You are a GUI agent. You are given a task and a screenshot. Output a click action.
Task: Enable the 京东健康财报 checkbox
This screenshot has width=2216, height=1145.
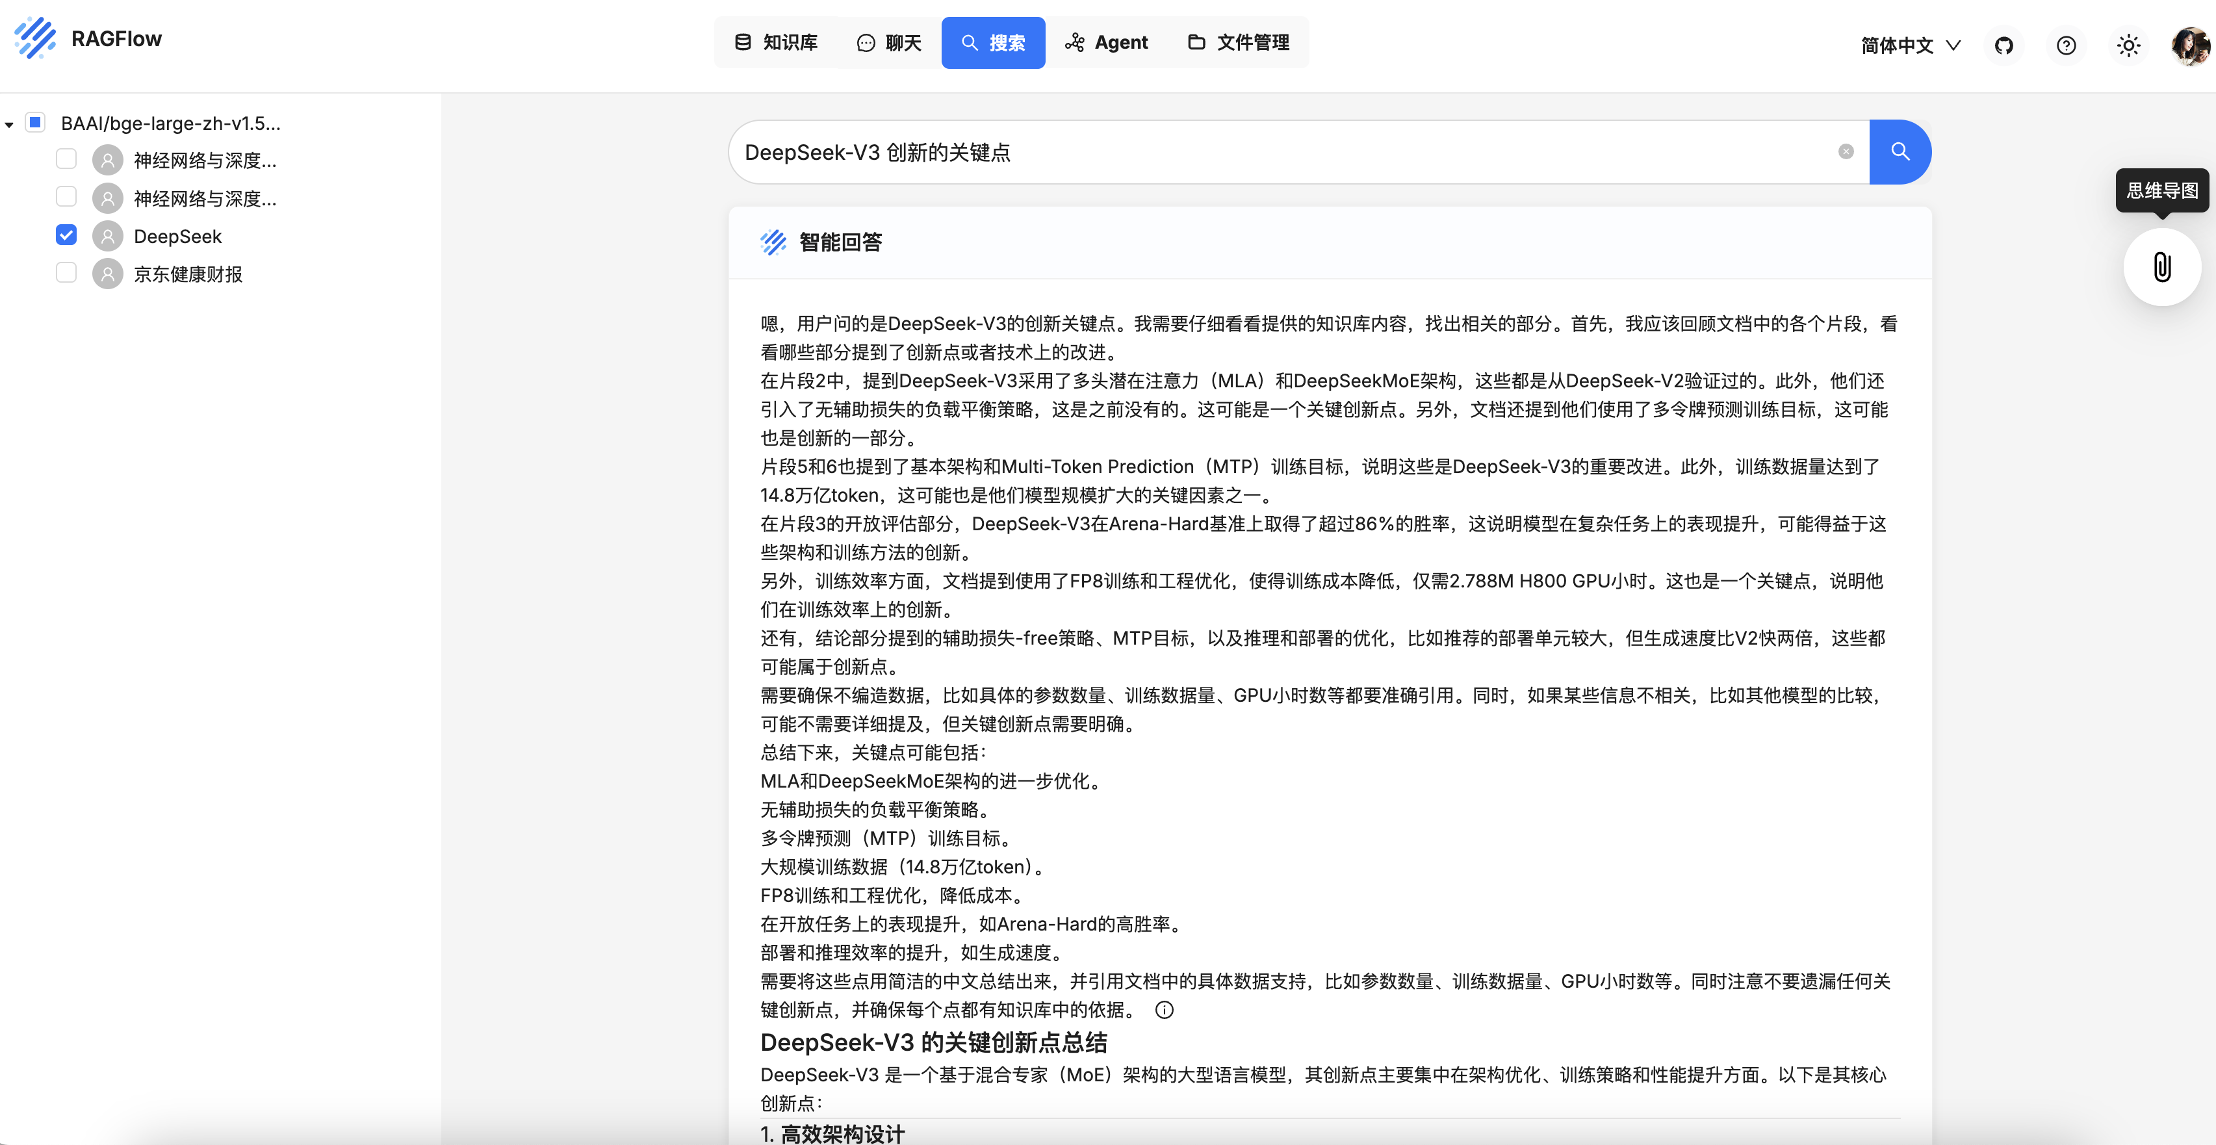[66, 273]
